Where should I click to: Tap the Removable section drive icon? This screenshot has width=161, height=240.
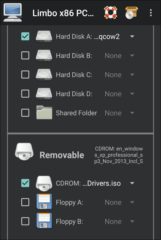[x=24, y=154]
